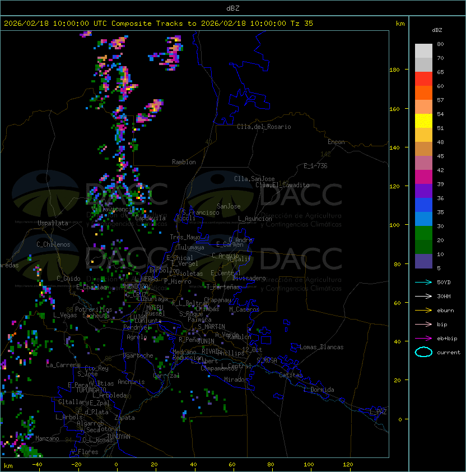Click the white 30HM arrow in legend
466x472 pixels.
click(423, 296)
